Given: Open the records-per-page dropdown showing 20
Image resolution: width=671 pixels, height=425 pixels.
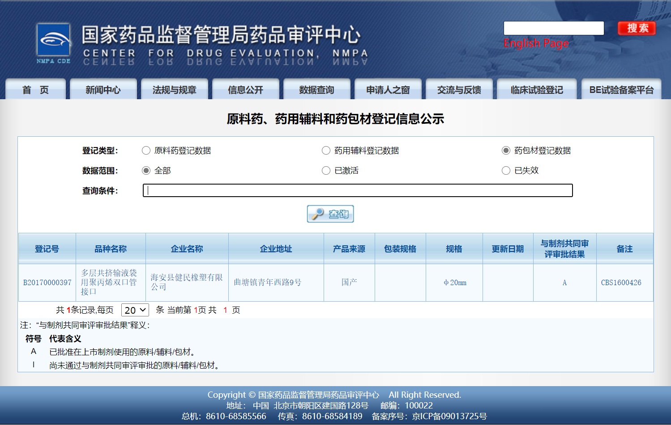Looking at the screenshot, I should pos(135,309).
